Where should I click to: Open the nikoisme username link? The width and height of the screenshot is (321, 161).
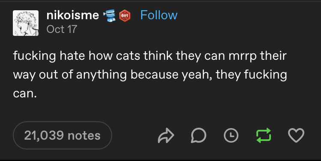coord(73,15)
